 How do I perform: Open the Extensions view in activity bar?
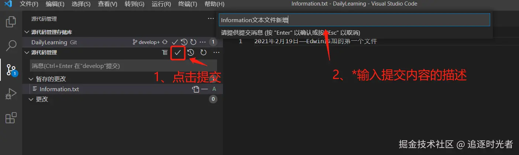click(x=11, y=118)
